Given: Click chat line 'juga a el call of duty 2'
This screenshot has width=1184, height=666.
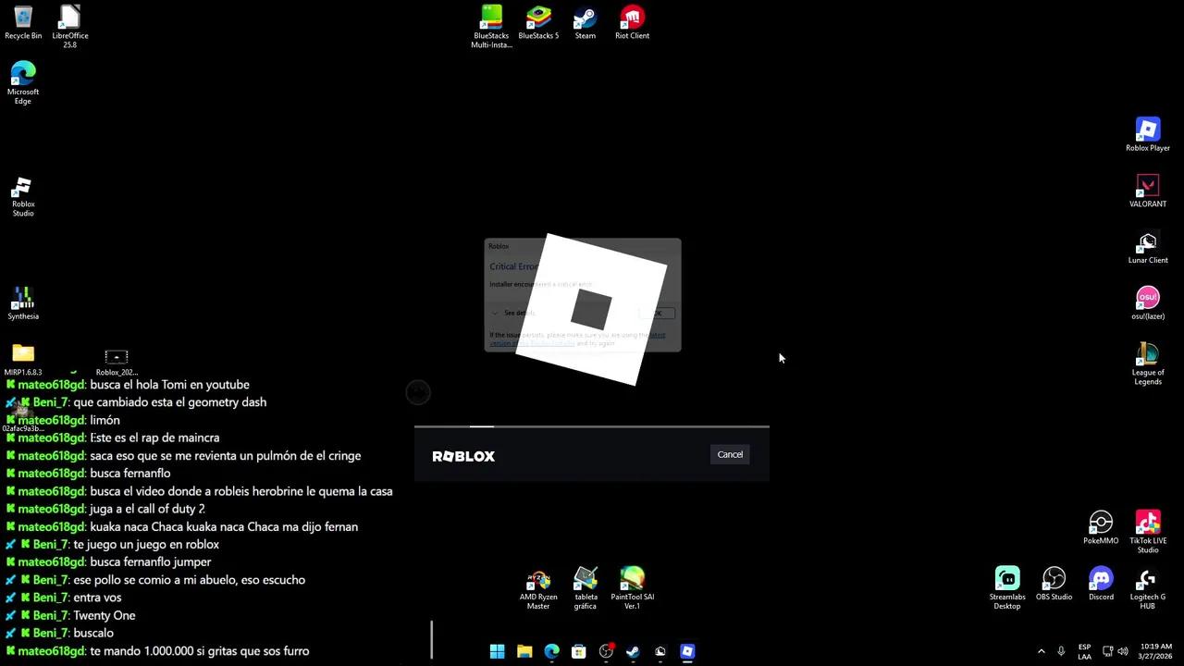Looking at the screenshot, I should tap(147, 509).
